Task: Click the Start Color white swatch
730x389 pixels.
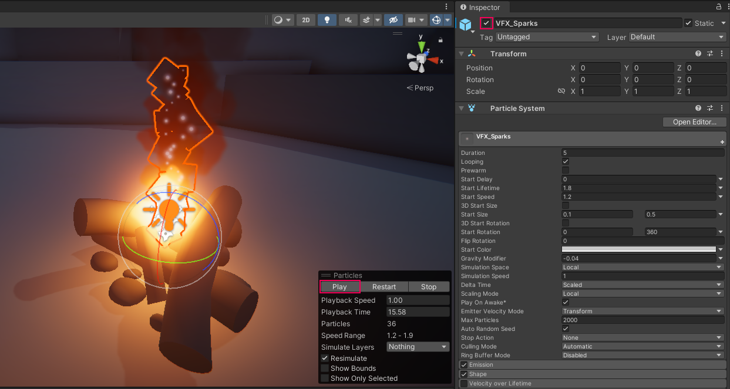Action: [x=639, y=250]
